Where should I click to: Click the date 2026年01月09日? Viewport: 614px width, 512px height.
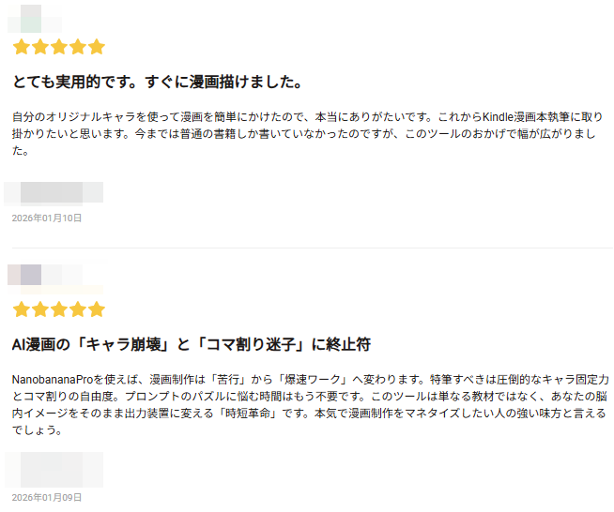[47, 497]
